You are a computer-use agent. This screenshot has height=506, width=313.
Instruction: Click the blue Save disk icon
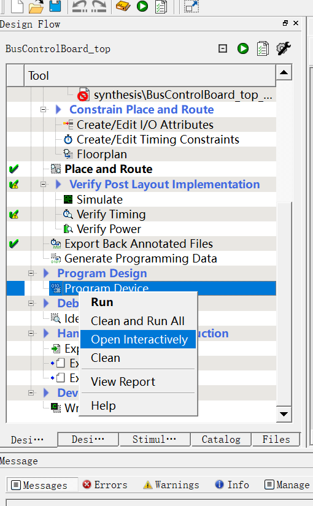coord(55,6)
